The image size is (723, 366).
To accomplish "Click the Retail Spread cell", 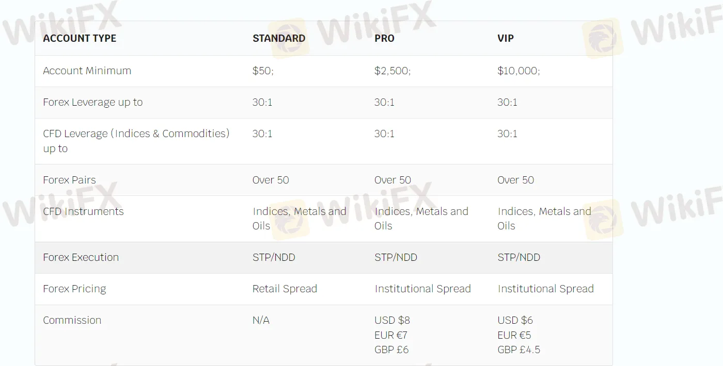I will tap(285, 289).
